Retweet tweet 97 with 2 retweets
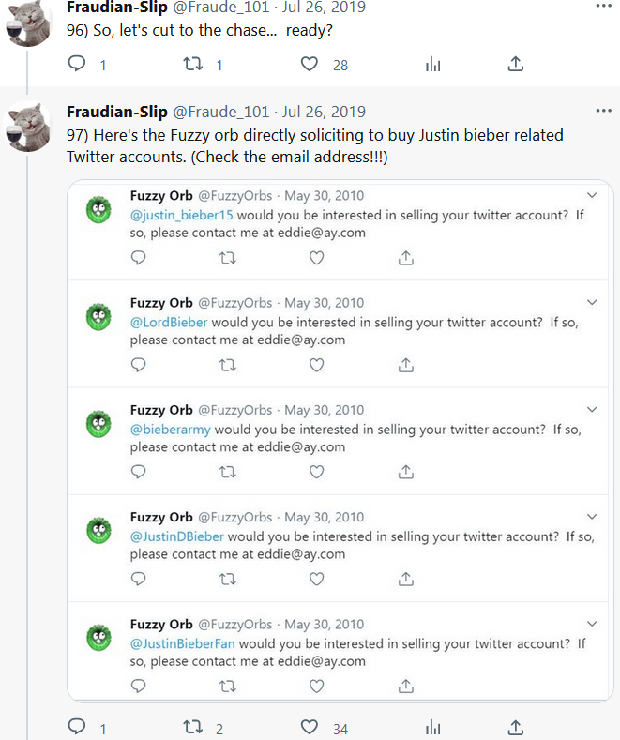The height and width of the screenshot is (740, 620). click(x=193, y=727)
